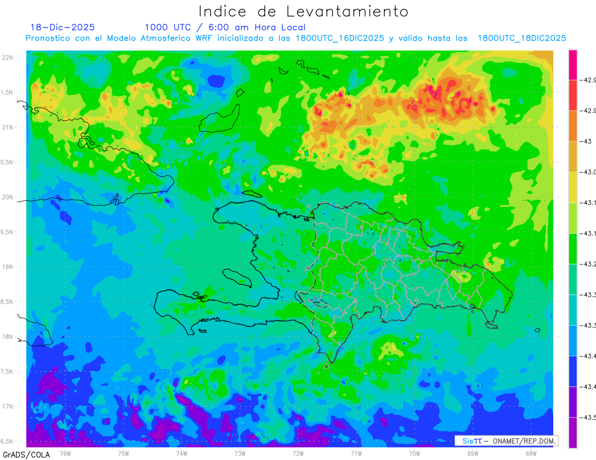Screen dimensions: 596x460
Task: Click the "0.5N" latitude label
Action: click(7, 162)
